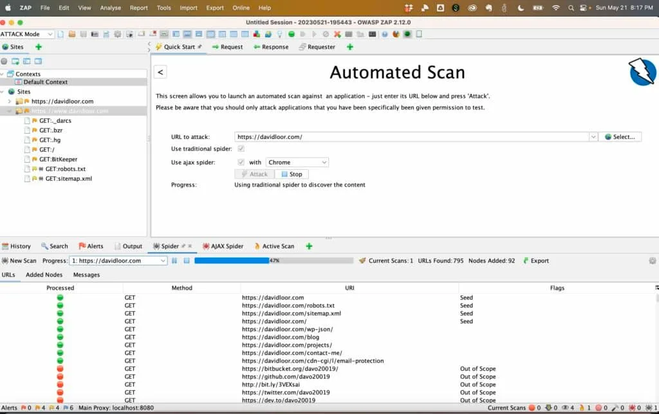Switch to the AJAX Spider tab
This screenshot has height=414, width=659.
(x=223, y=246)
